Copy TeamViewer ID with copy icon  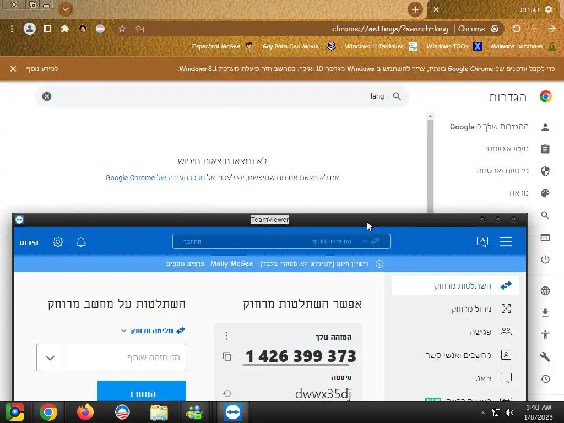[x=226, y=356]
